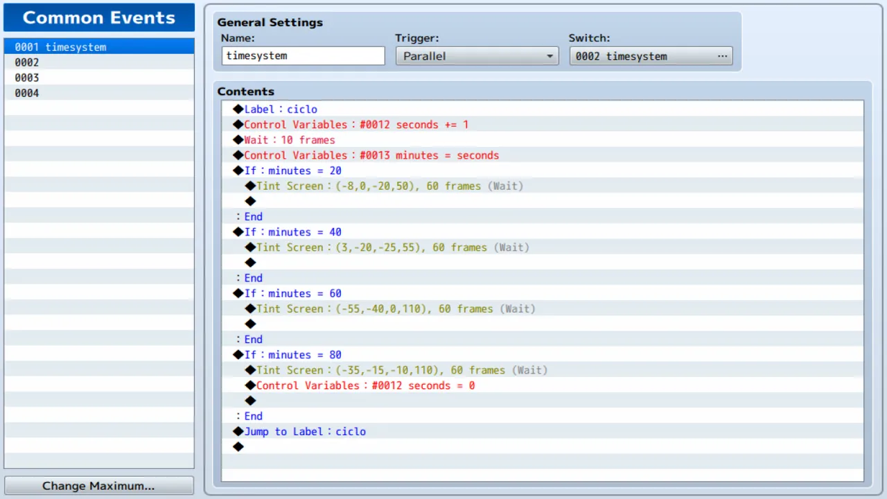The width and height of the screenshot is (887, 499).
Task: Select the empty line under 'seconds = 0' command
Action: click(x=543, y=401)
